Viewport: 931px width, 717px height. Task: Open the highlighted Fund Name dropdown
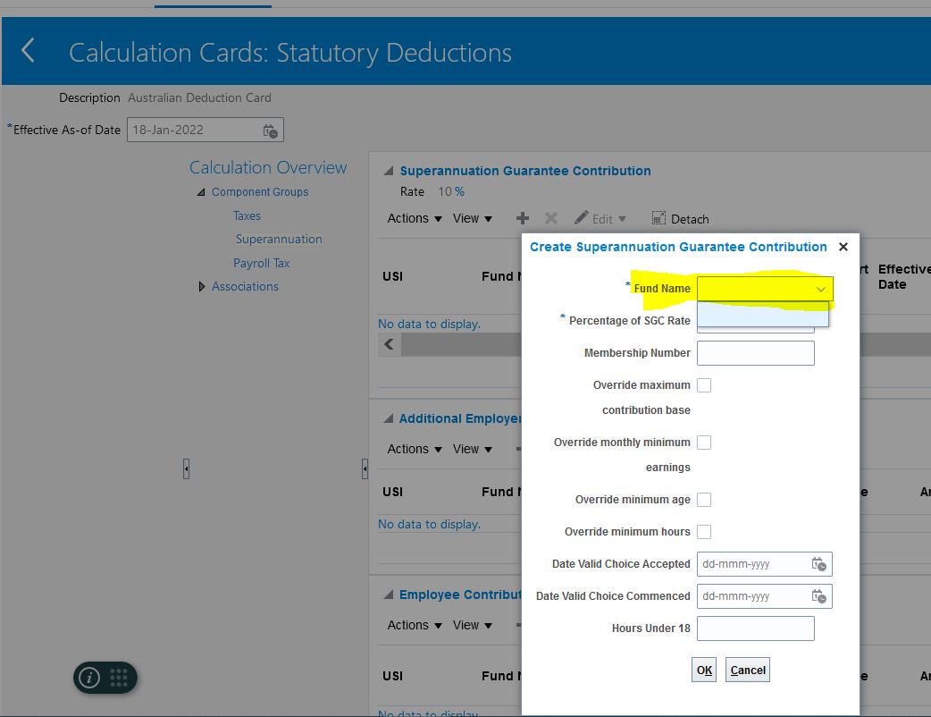821,289
